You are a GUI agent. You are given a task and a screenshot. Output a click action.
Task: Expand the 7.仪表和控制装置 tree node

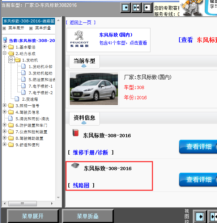(5, 131)
